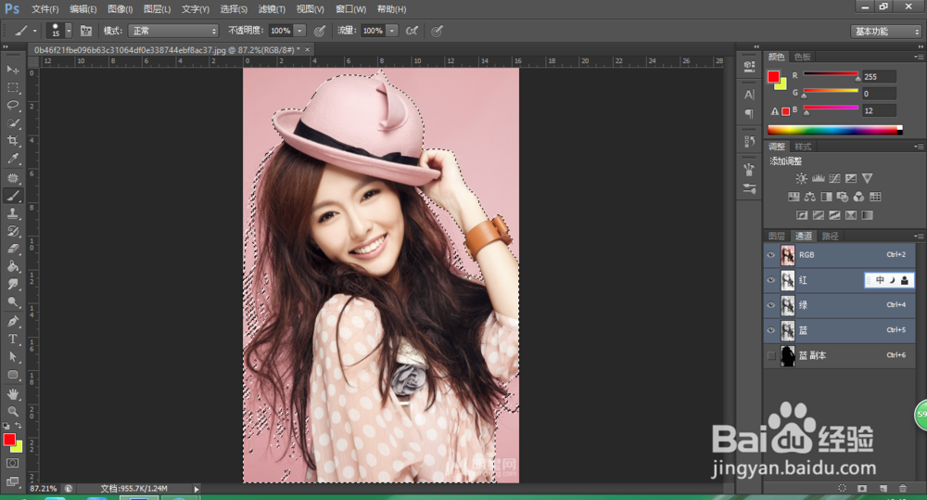Select the Path Selection tool

click(x=12, y=357)
